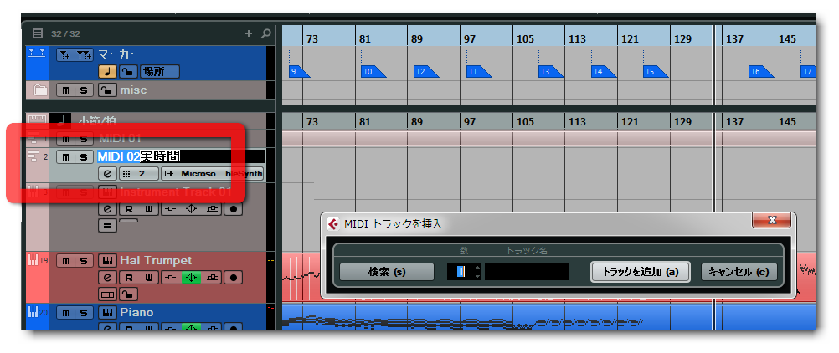
Task: Open the track search magnifier icon
Action: pos(265,33)
